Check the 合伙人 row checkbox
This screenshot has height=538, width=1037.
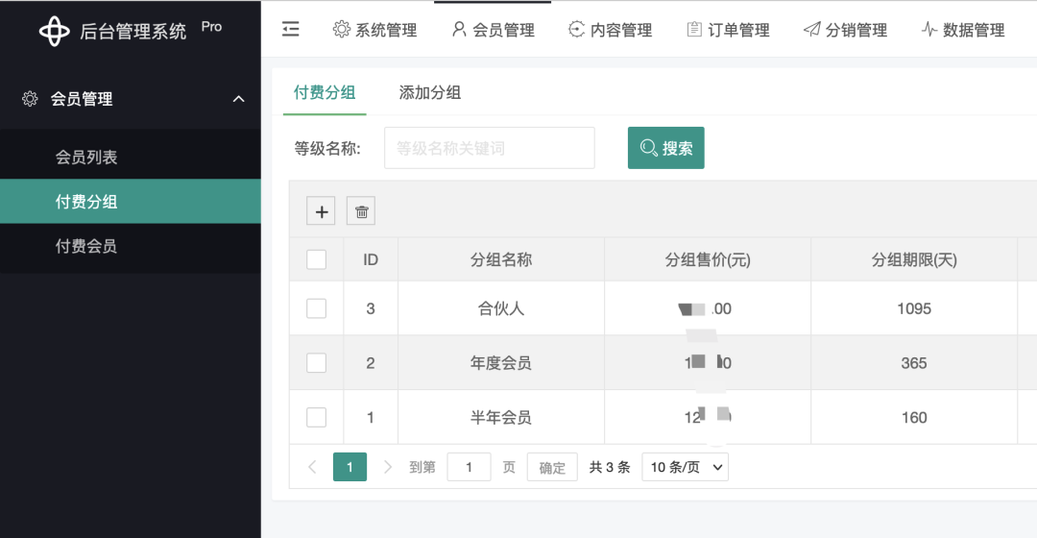click(316, 308)
